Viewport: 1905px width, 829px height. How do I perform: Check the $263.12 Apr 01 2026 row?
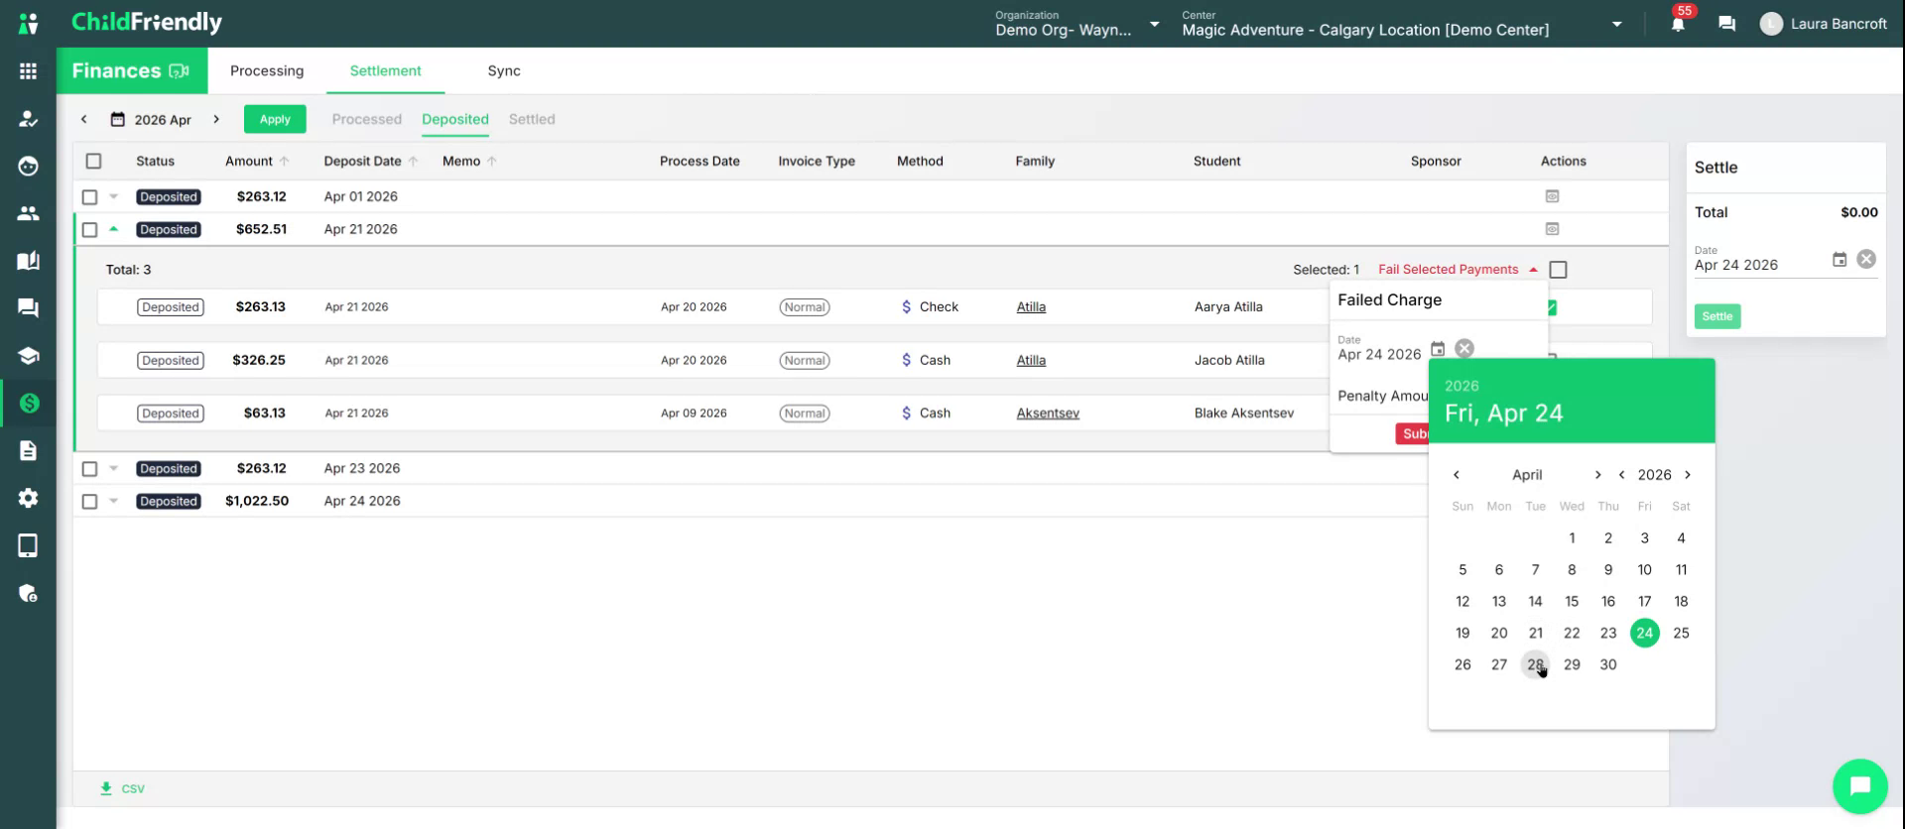coord(89,197)
